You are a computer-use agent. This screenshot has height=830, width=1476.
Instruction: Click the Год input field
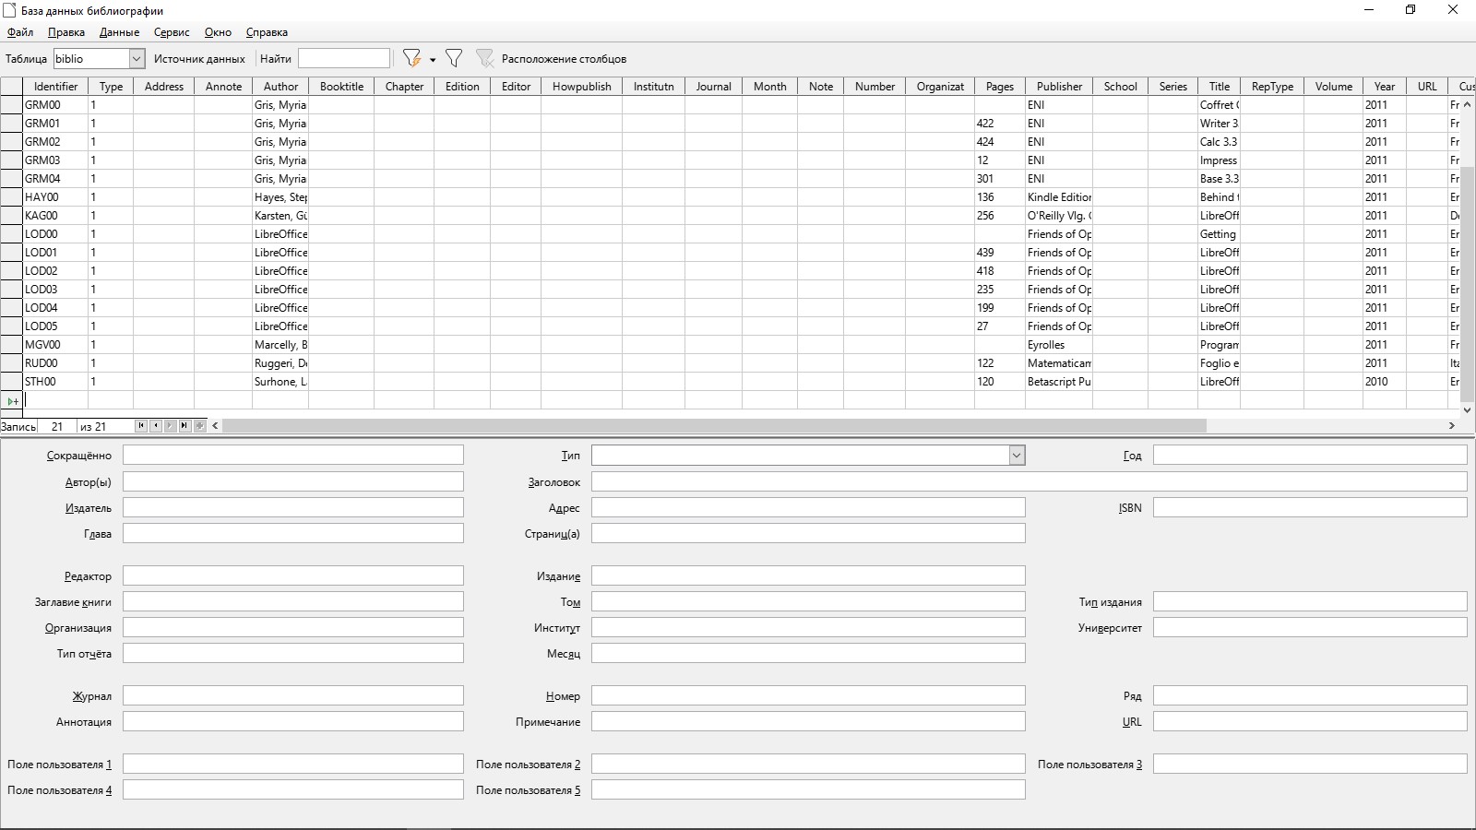pyautogui.click(x=1310, y=456)
